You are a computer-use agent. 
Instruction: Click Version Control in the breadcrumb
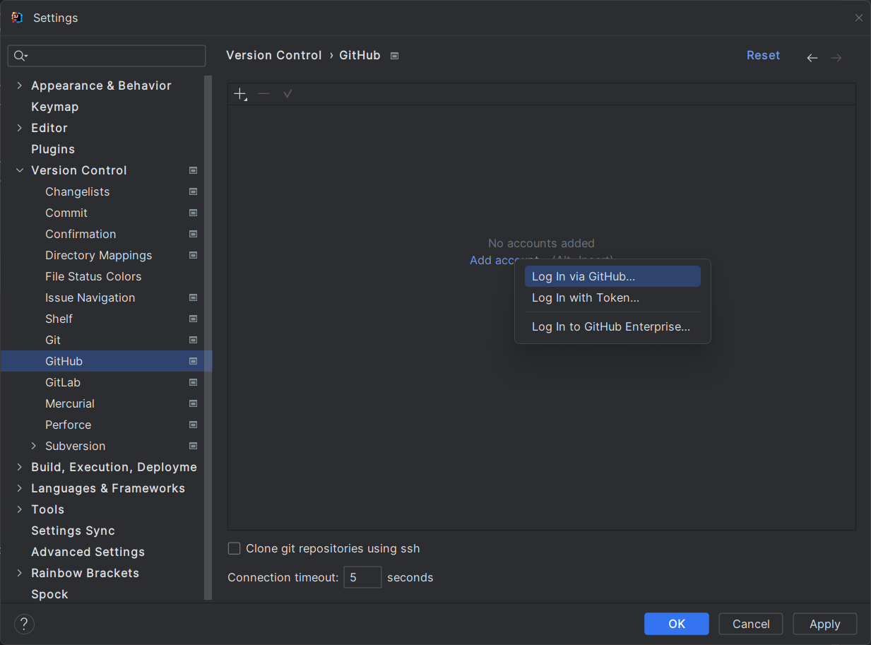click(x=274, y=55)
